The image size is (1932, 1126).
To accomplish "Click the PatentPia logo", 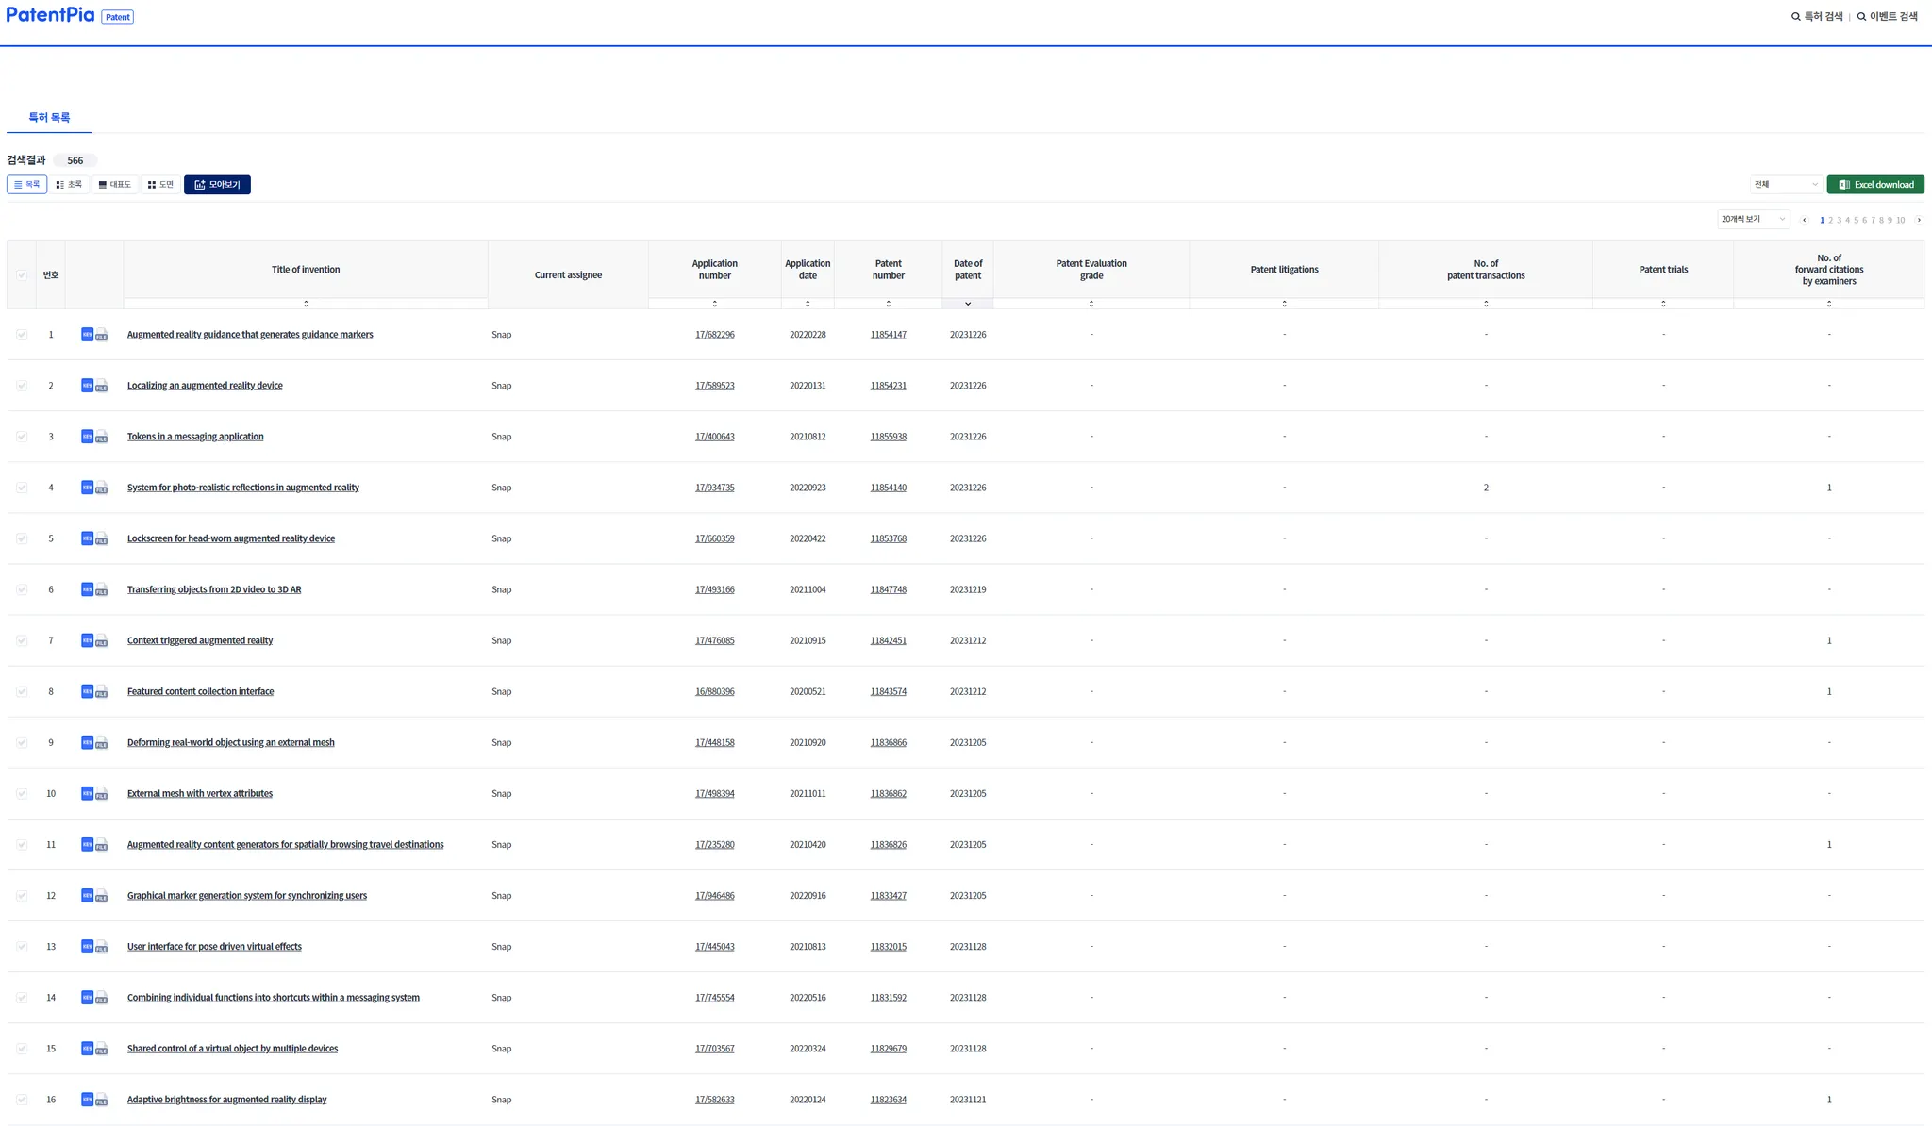I will click(50, 15).
